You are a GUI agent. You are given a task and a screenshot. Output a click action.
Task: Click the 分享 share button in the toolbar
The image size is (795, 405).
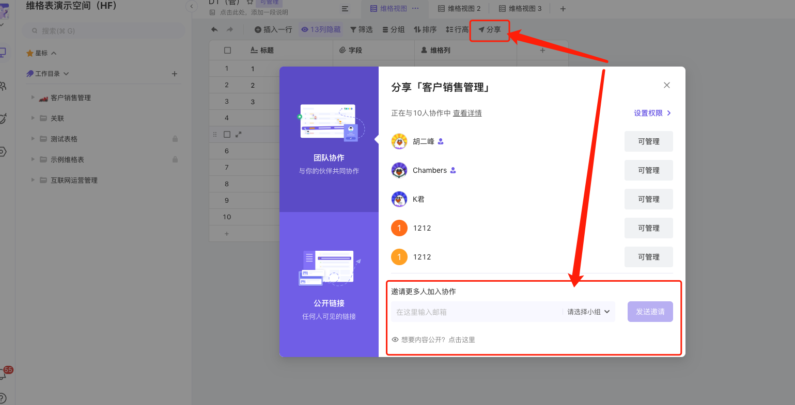click(x=489, y=30)
